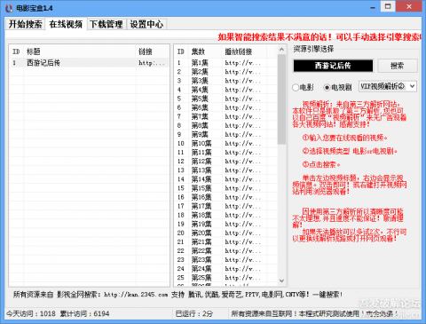
Task: Select episode 第1集
Action: tap(226, 63)
